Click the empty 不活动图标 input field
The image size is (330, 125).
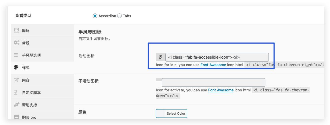click(213, 82)
